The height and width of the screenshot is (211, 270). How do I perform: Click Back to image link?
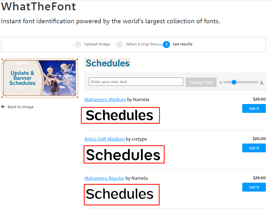click(20, 107)
